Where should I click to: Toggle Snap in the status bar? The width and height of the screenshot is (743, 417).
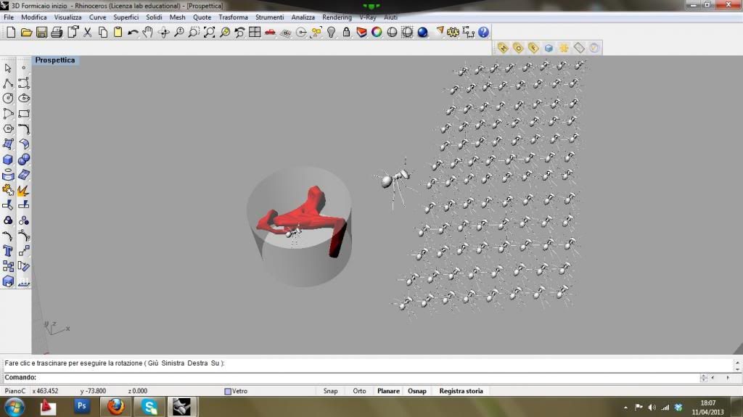(x=330, y=391)
